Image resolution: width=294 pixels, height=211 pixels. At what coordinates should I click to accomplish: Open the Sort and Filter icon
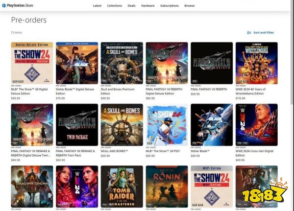pyautogui.click(x=249, y=33)
